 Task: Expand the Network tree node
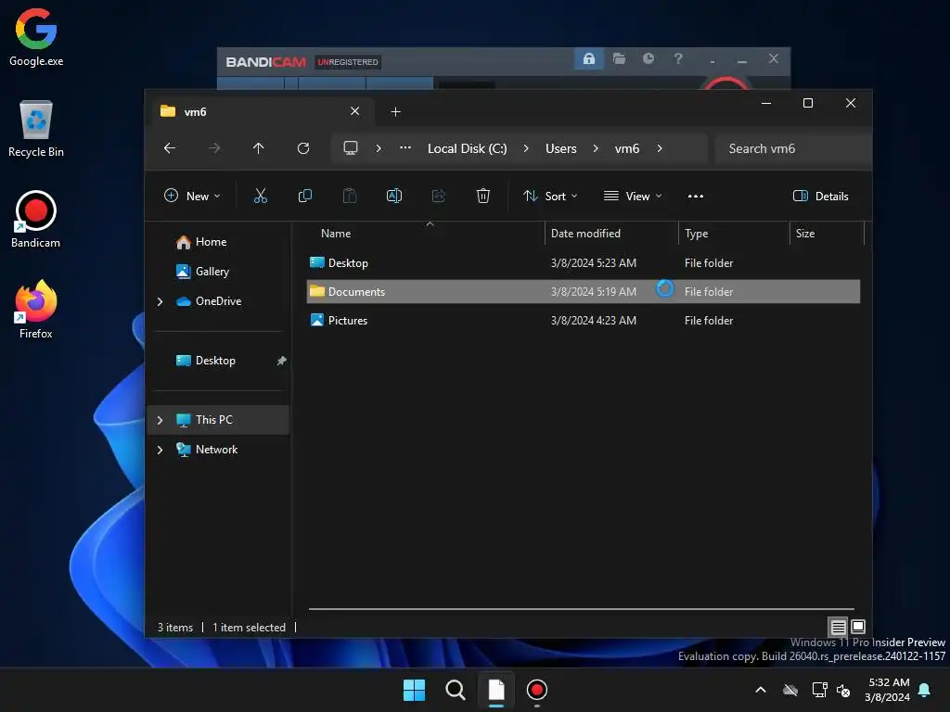(160, 450)
